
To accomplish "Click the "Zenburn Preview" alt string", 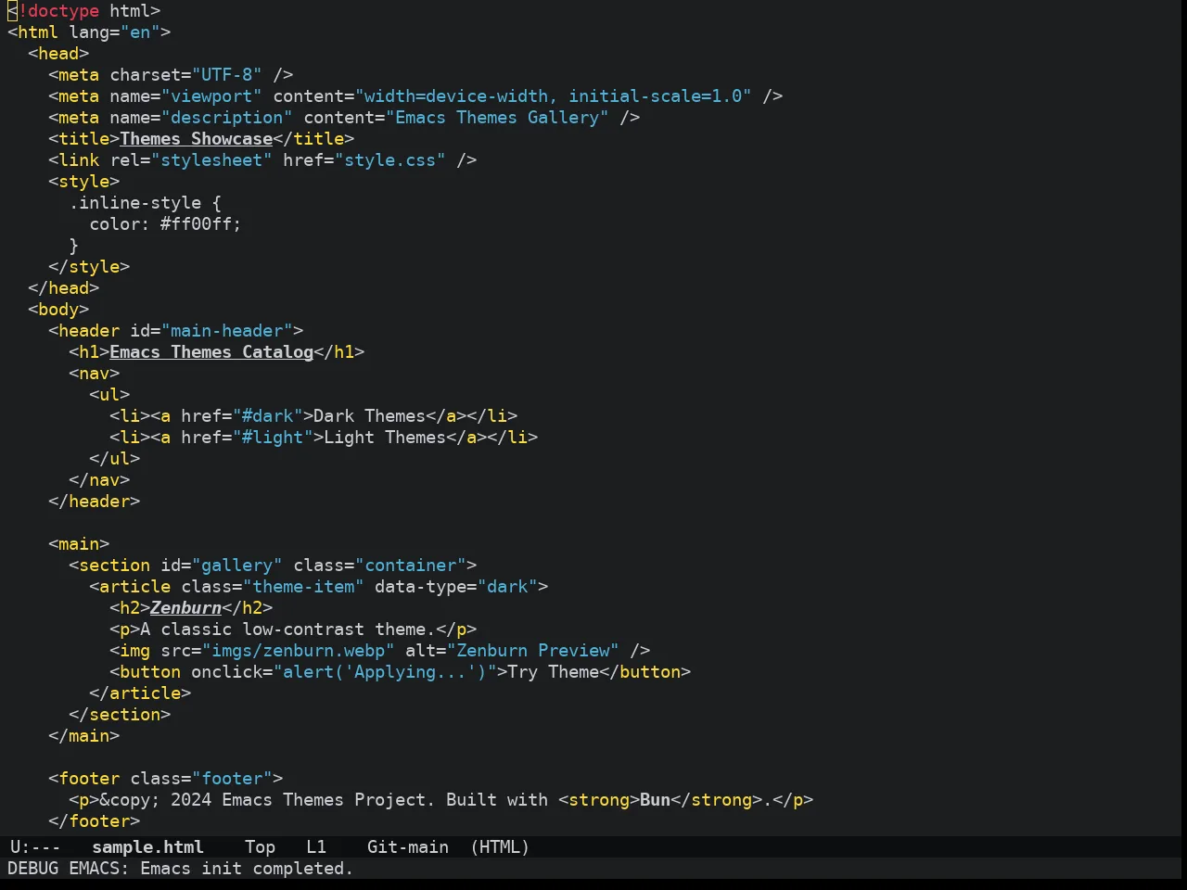I will (533, 651).
